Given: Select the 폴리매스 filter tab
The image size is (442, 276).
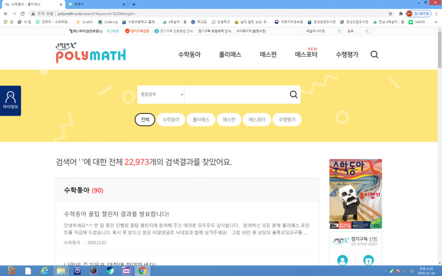Looking at the screenshot, I should [x=201, y=119].
